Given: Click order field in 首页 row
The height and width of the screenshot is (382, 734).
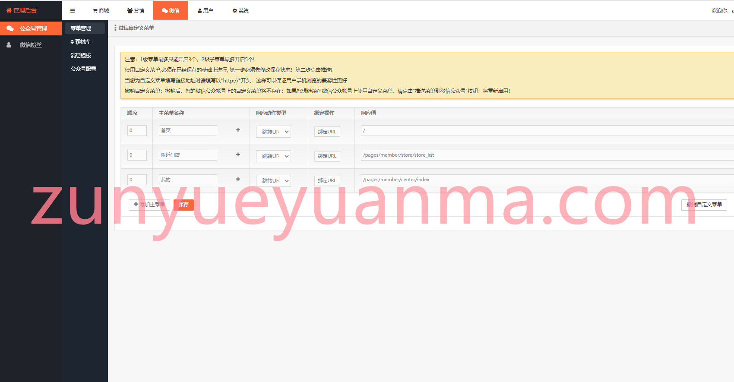Looking at the screenshot, I should click(137, 131).
